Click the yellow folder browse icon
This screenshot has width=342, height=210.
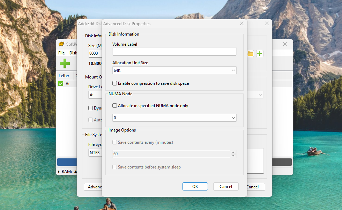[x=250, y=53]
